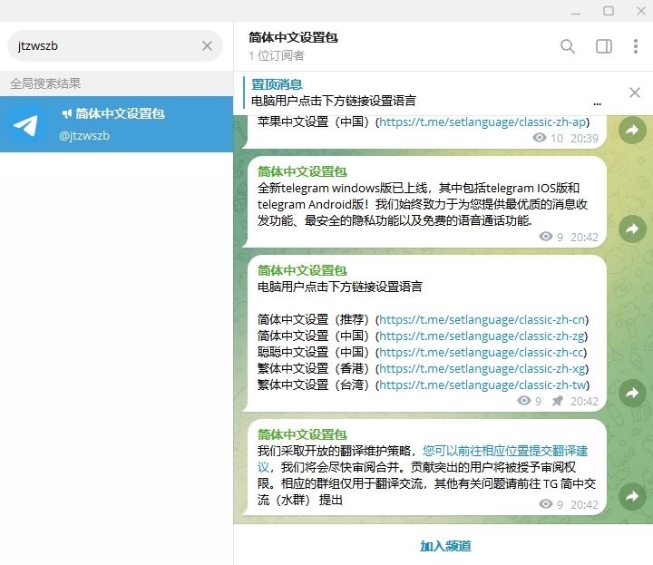Click the search field containing jtzwszb
Image resolution: width=653 pixels, height=565 pixels.
point(104,46)
